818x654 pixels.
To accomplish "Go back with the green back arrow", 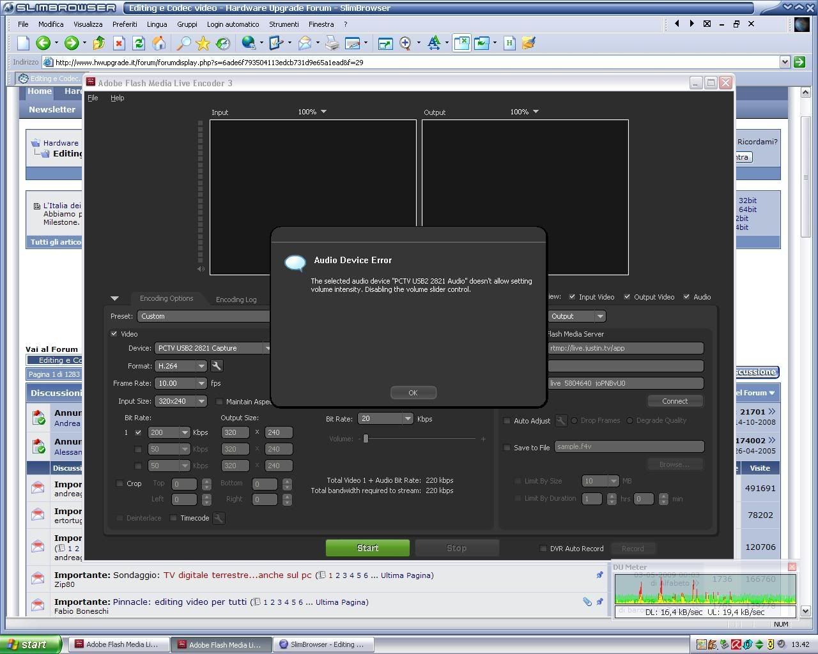I will click(43, 43).
